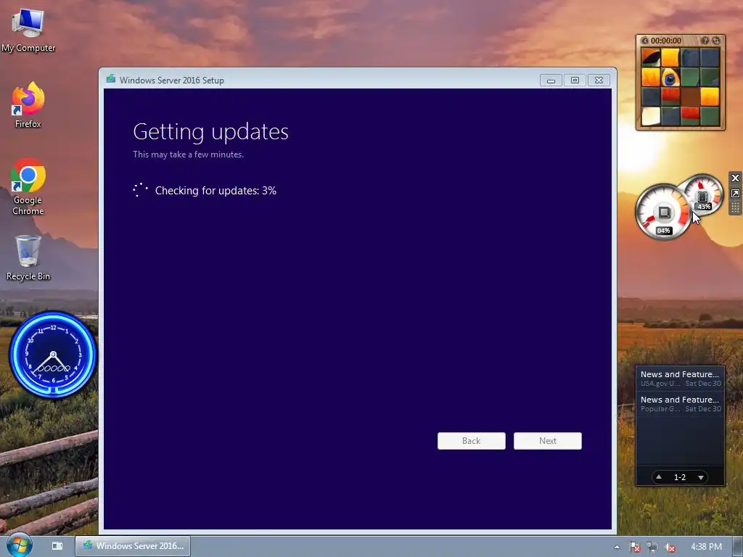Click the puzzle gadget help question mark

click(x=705, y=41)
